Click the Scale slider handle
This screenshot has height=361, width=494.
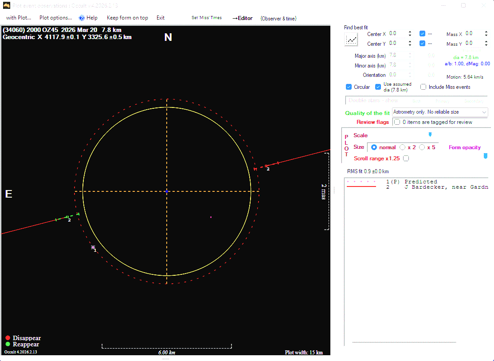430,135
